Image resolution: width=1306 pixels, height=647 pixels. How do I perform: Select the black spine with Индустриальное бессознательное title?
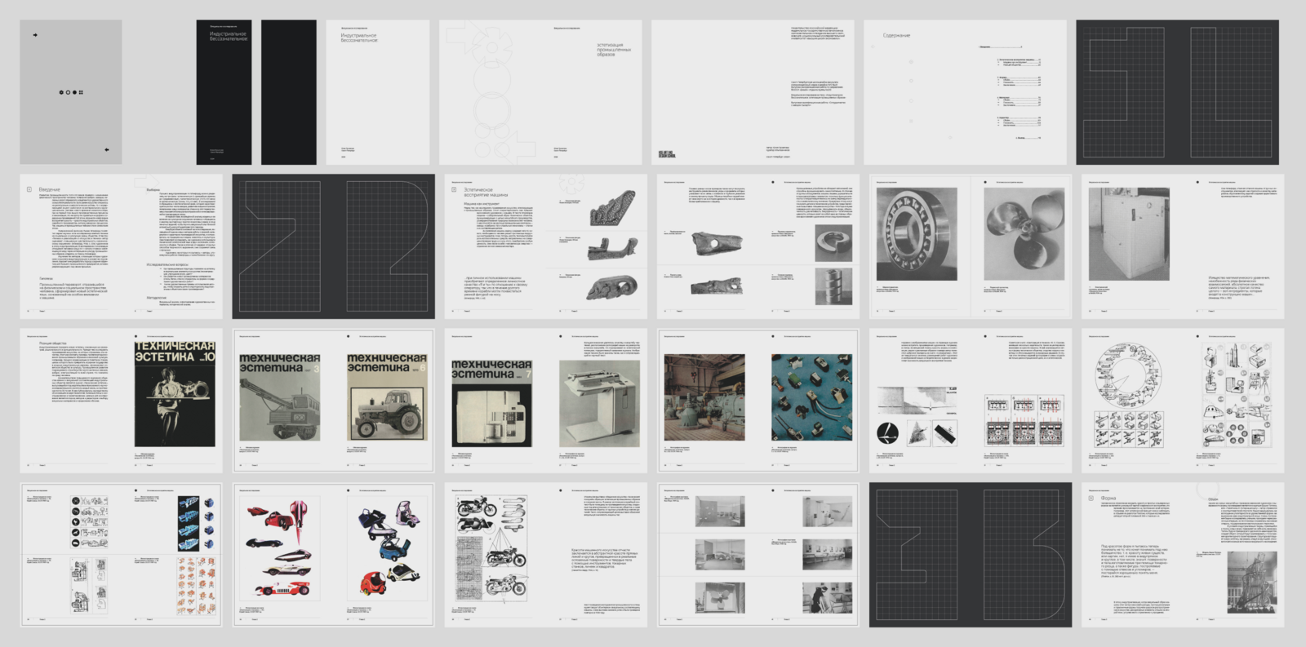point(224,92)
